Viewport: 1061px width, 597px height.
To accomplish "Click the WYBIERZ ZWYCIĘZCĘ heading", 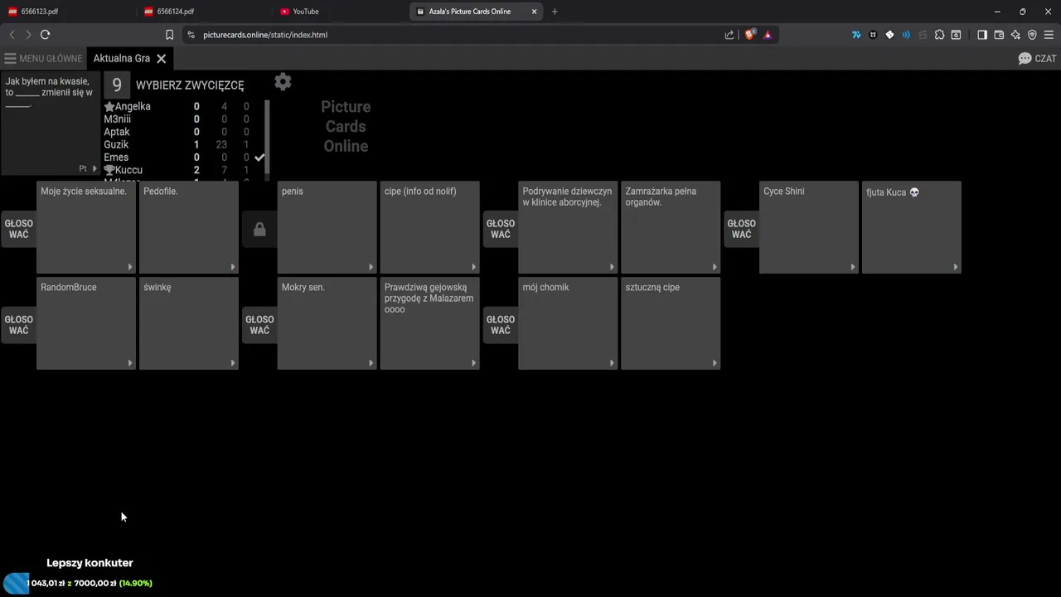I will (x=190, y=85).
